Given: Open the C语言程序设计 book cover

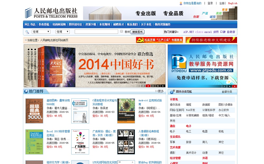Looking at the screenshot, I should (80, 111).
